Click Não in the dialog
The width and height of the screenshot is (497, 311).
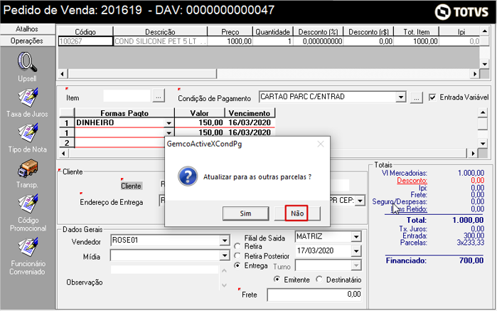pyautogui.click(x=297, y=214)
